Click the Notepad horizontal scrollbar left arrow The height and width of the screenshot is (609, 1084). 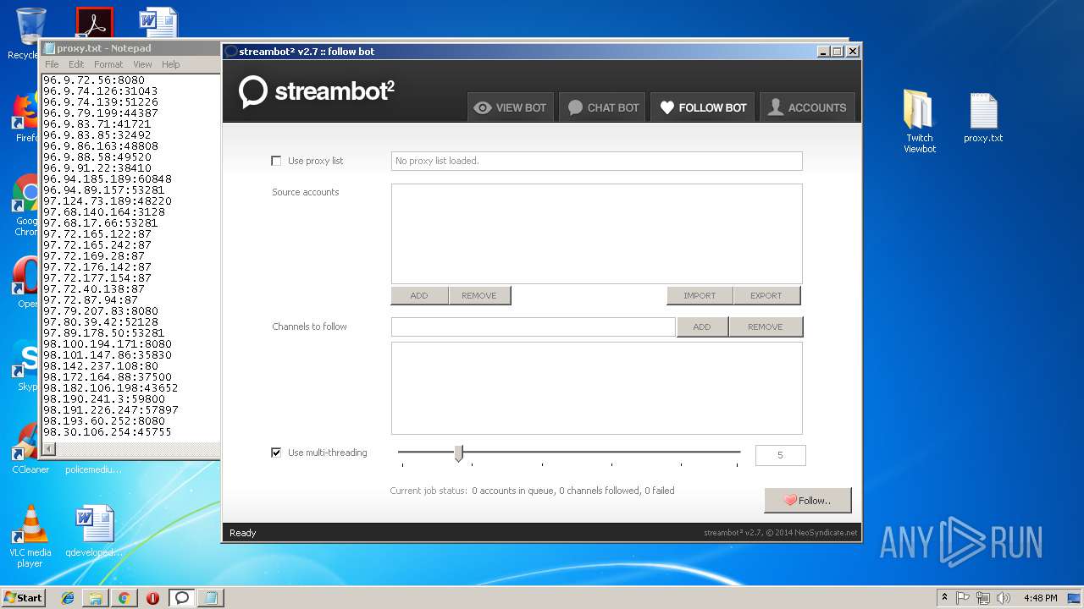(x=48, y=449)
